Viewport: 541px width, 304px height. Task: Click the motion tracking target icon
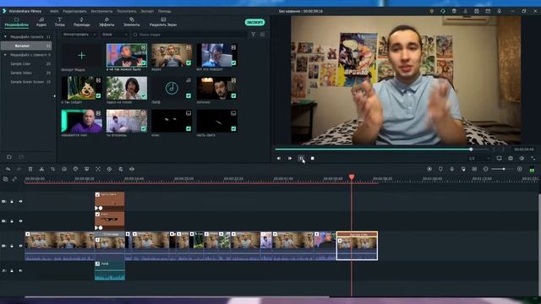(98, 169)
